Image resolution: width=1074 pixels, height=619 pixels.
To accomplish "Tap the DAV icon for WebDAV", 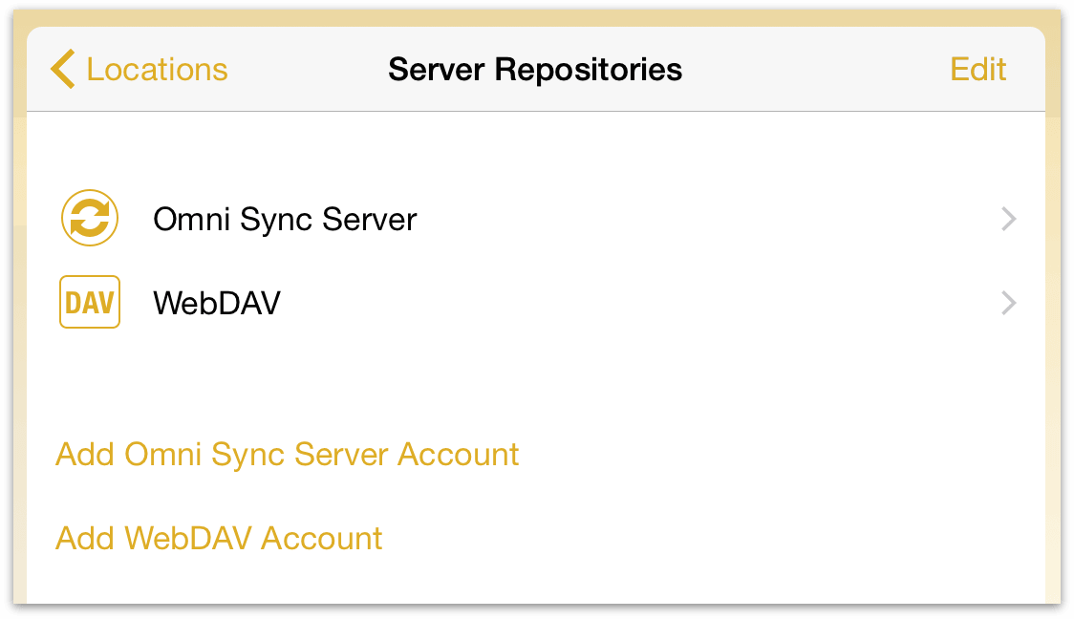I will click(x=90, y=302).
